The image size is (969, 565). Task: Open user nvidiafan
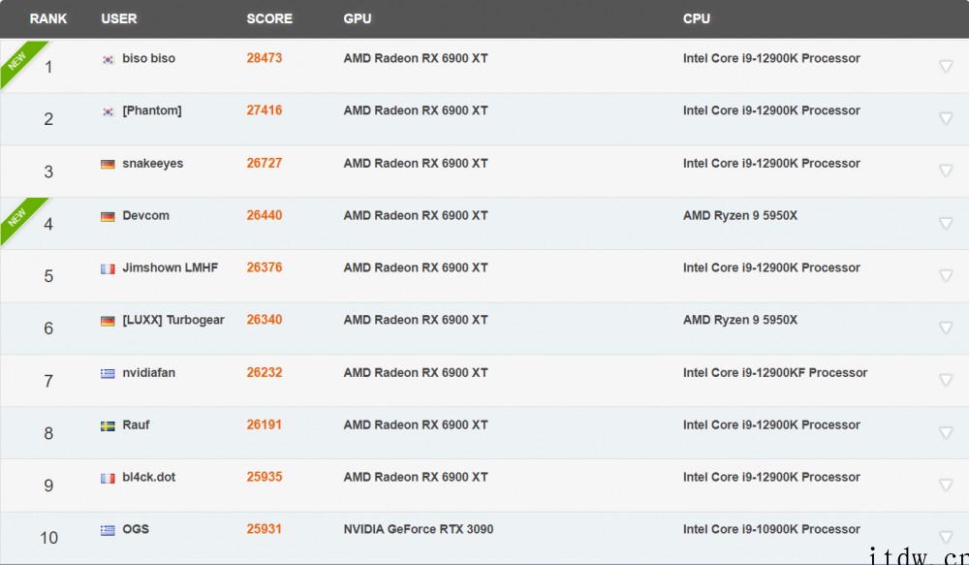[149, 373]
